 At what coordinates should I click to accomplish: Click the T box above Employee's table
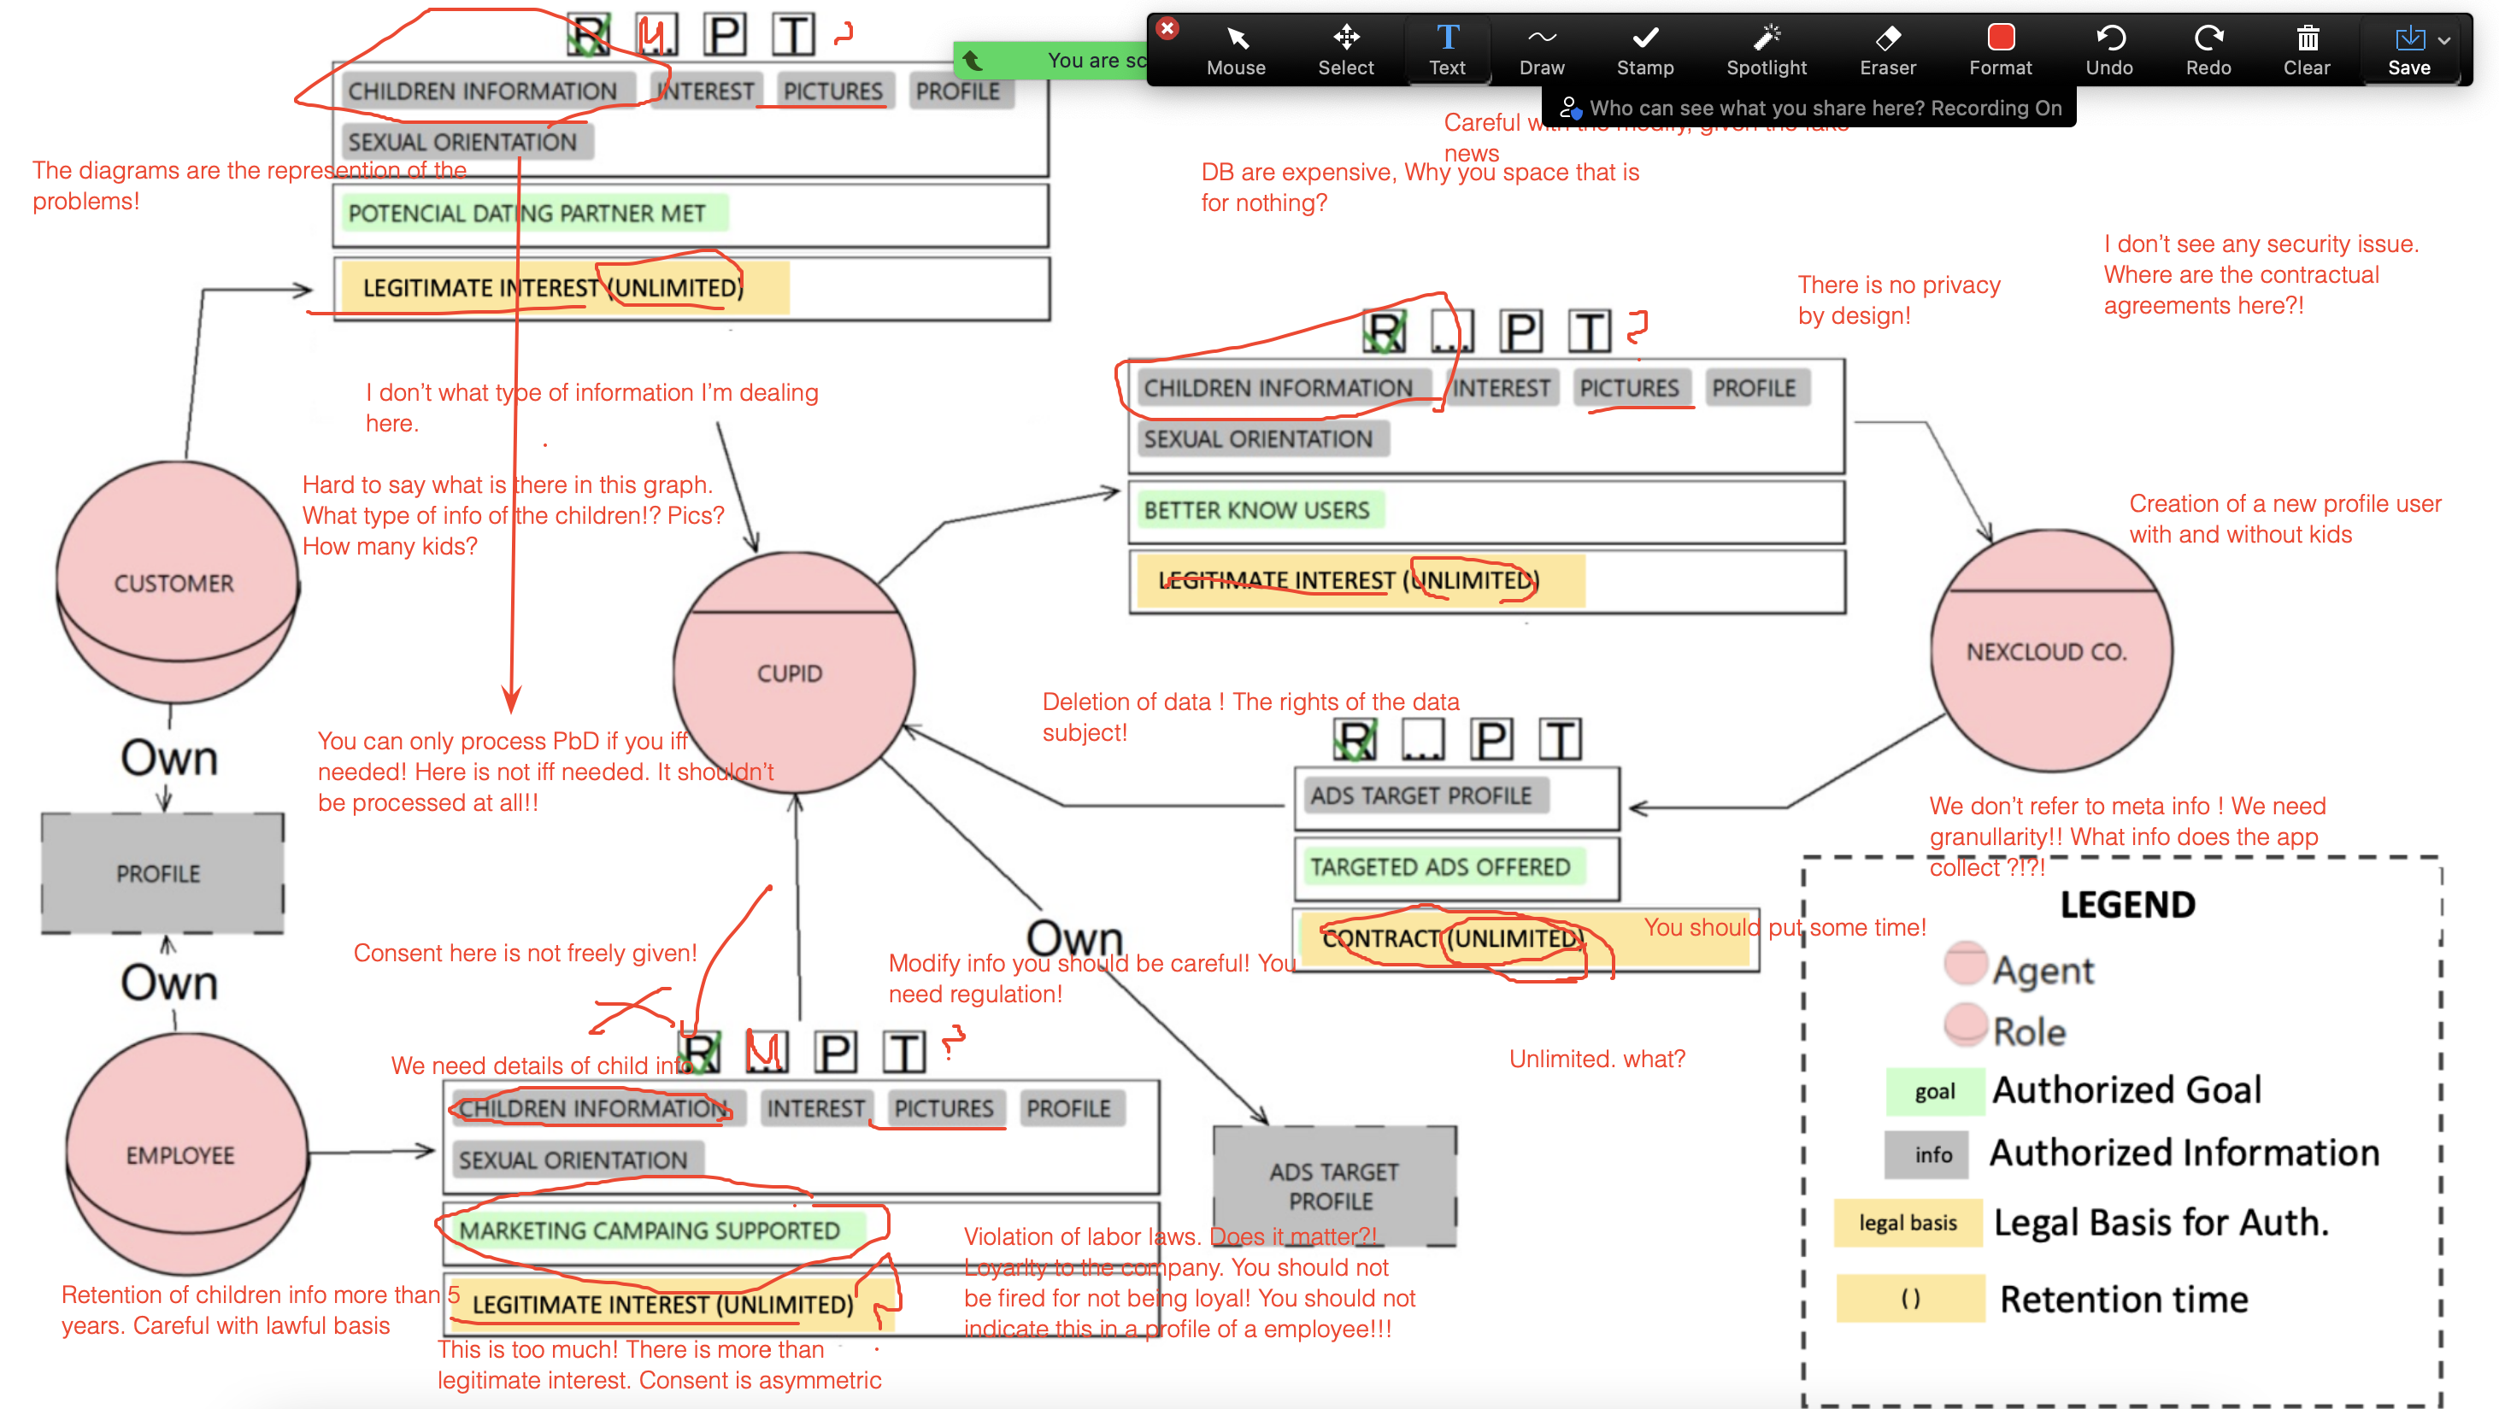[x=904, y=1052]
